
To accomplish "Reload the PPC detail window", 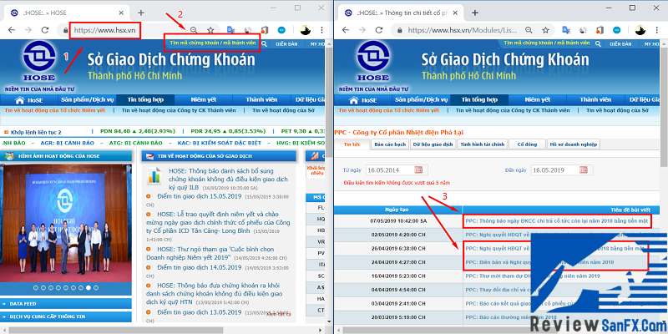I will [x=379, y=30].
